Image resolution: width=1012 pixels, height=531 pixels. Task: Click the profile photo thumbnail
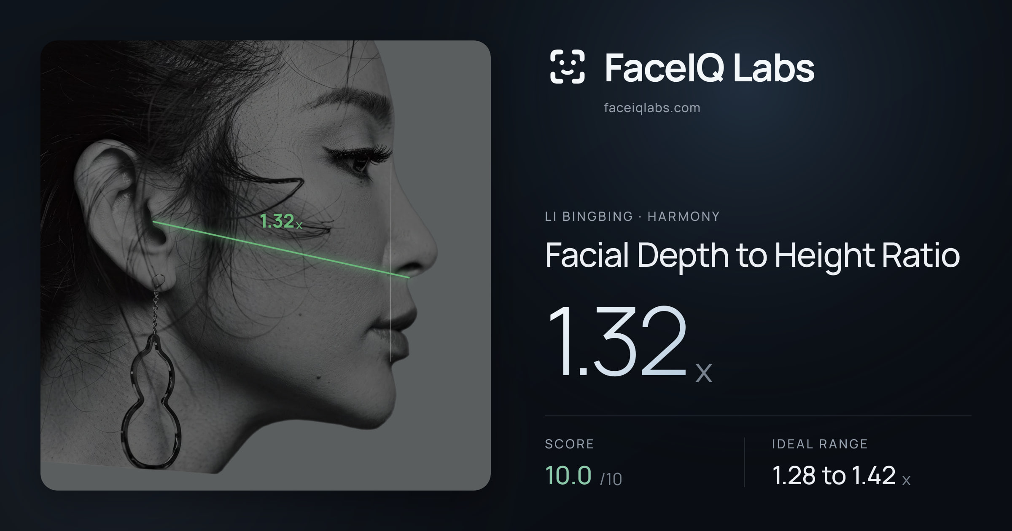tap(266, 265)
